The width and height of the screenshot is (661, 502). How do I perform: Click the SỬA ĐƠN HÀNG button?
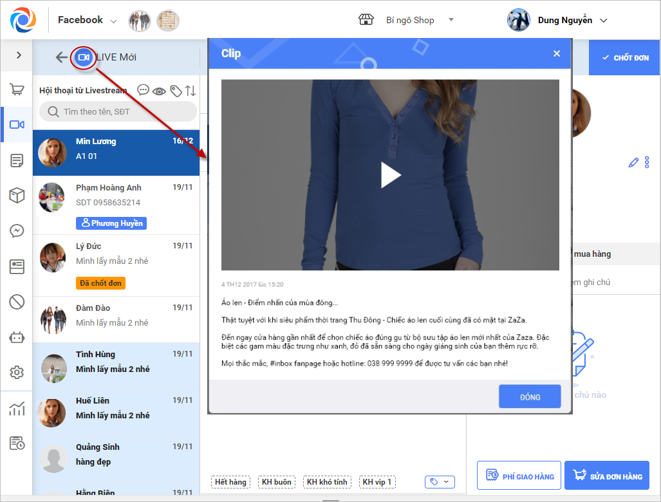pos(607,476)
